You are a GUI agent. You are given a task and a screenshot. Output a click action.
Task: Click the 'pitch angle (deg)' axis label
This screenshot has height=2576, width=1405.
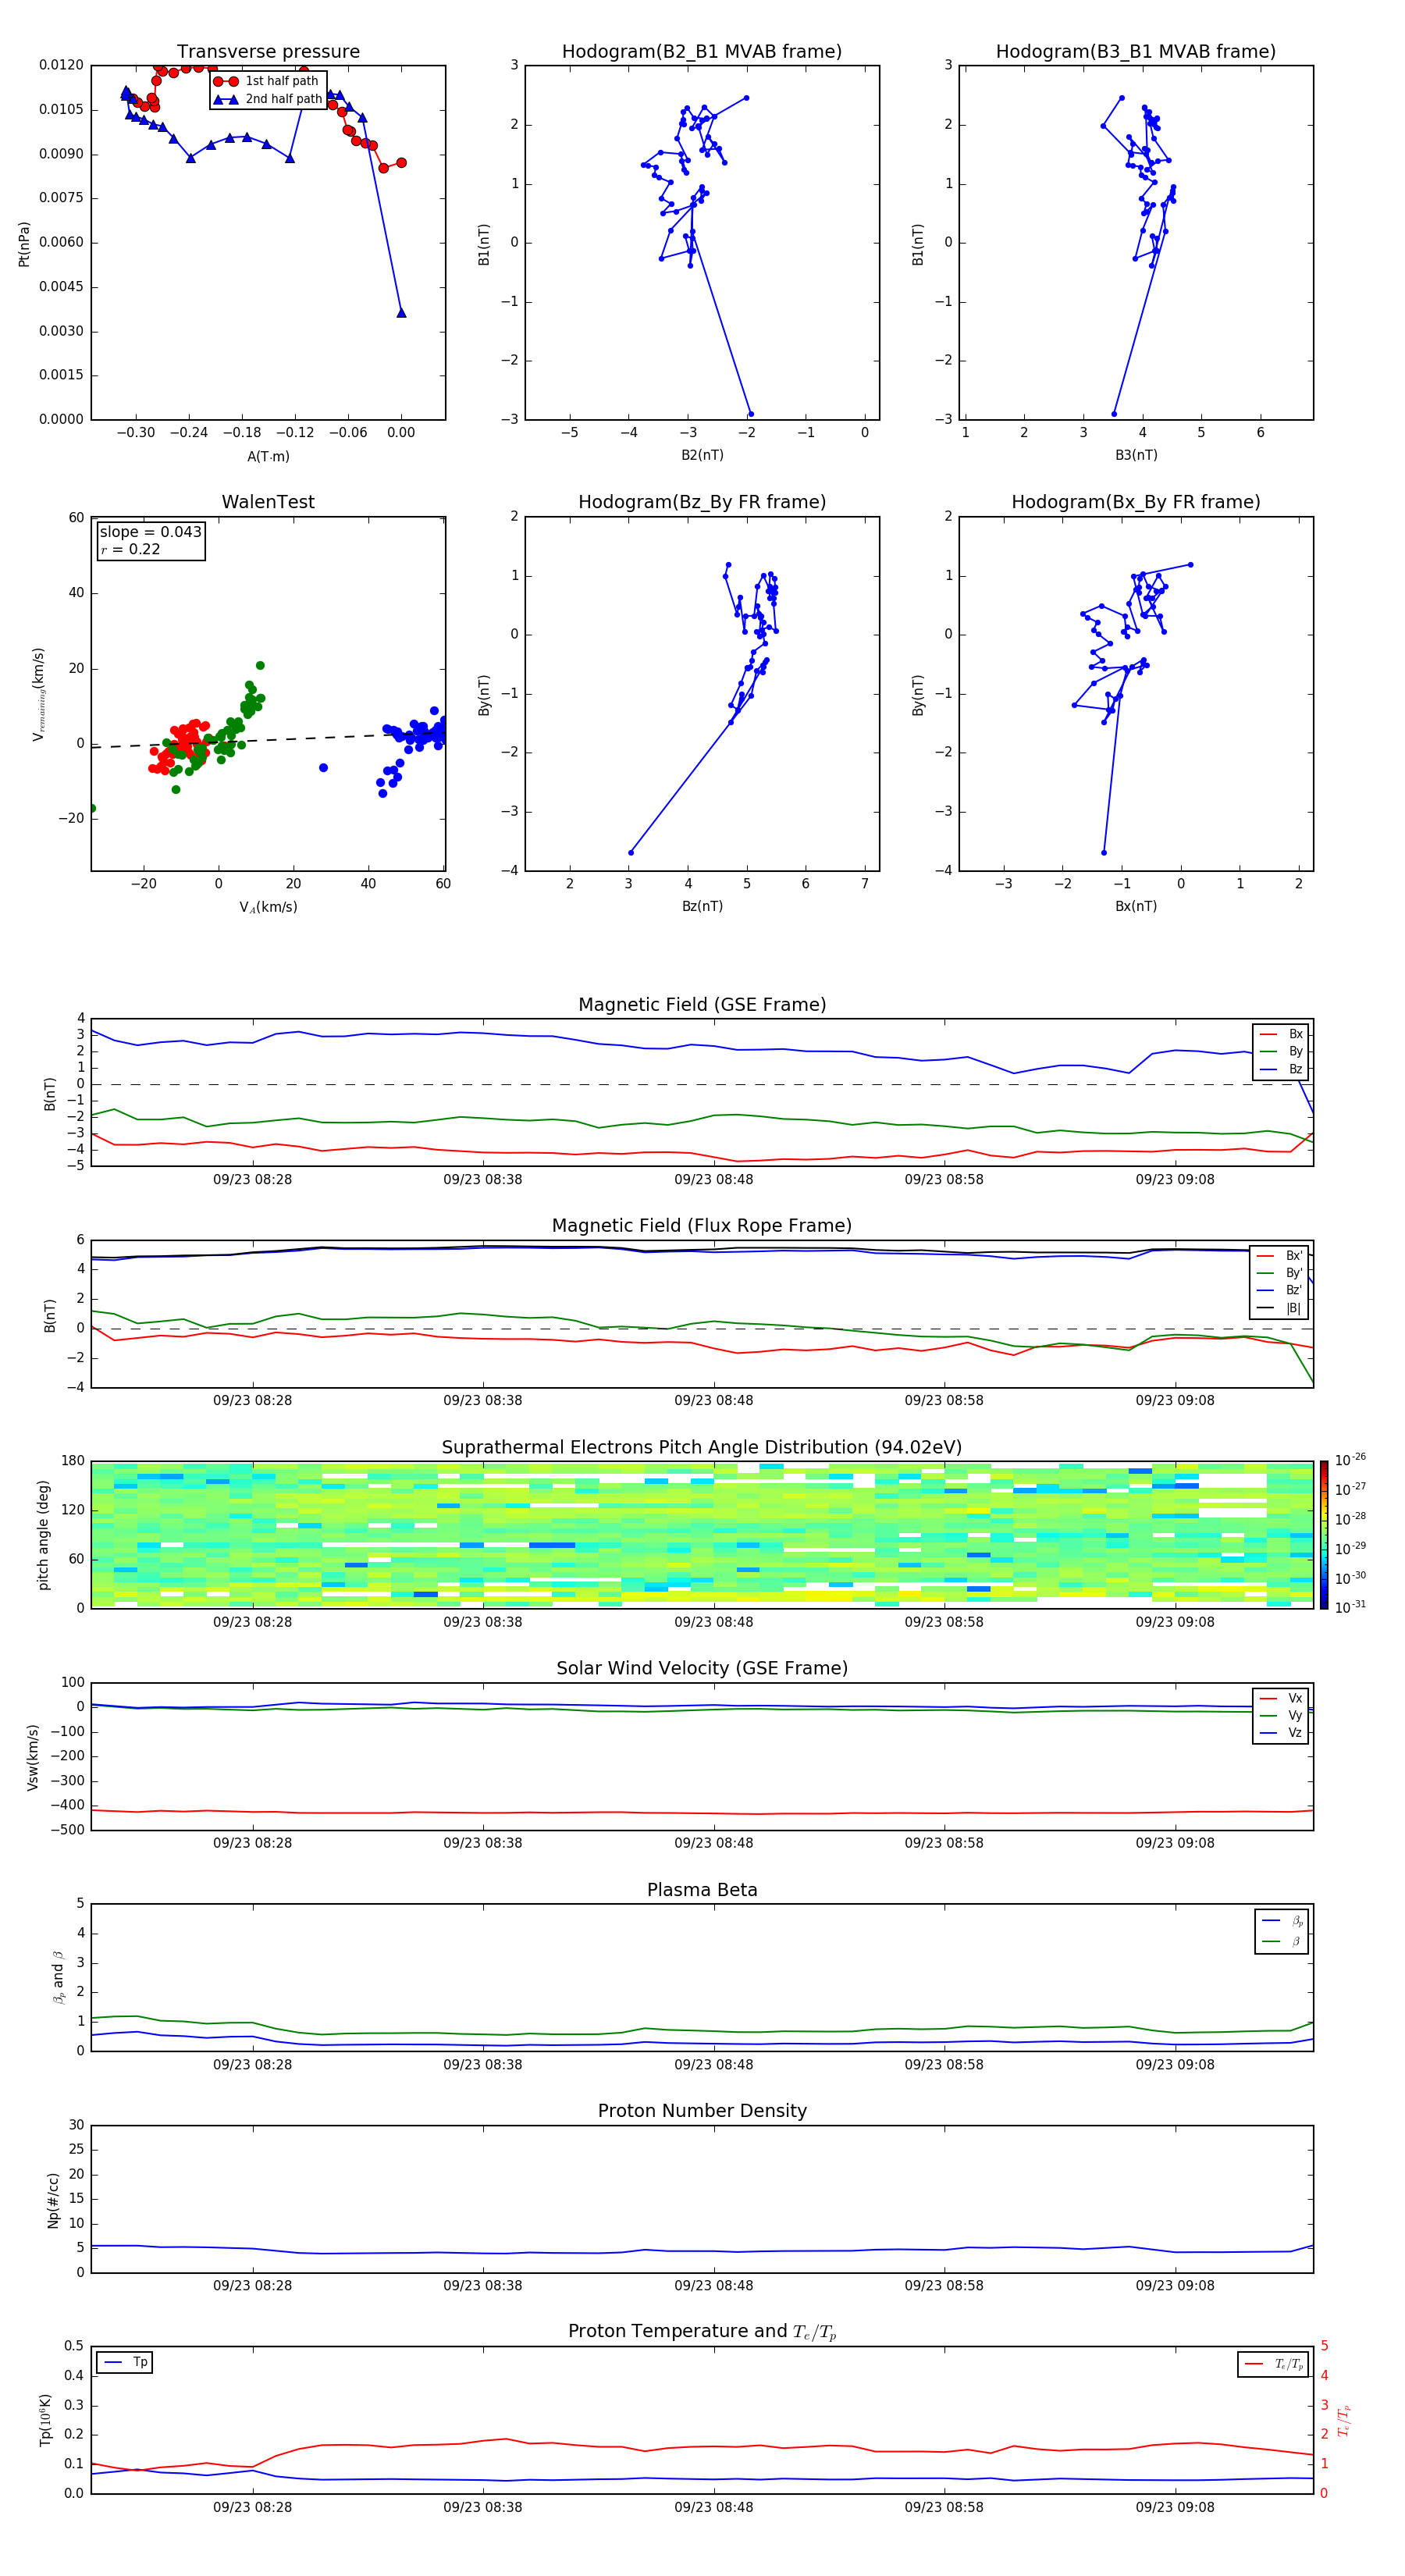click(x=43, y=1535)
